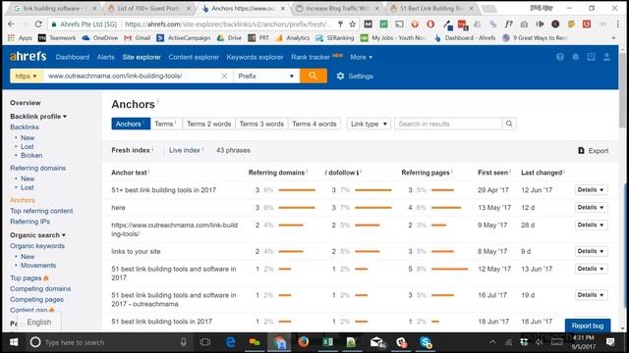Click Gmail bookmark icon
Viewport: 629px width, 353px height.
[x=128, y=37]
